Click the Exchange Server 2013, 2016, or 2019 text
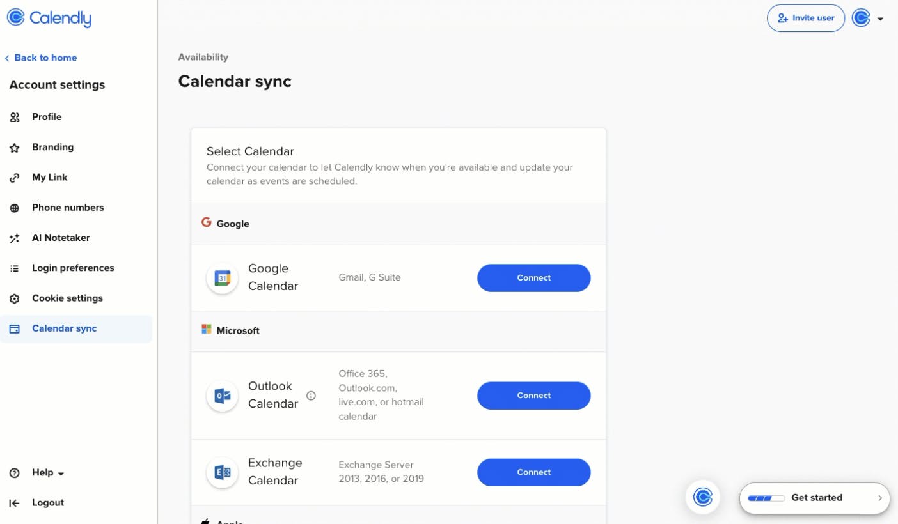Image resolution: width=898 pixels, height=524 pixels. click(381, 472)
